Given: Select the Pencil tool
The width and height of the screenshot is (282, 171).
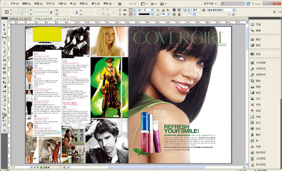Looking at the screenshot, I should 4,56.
